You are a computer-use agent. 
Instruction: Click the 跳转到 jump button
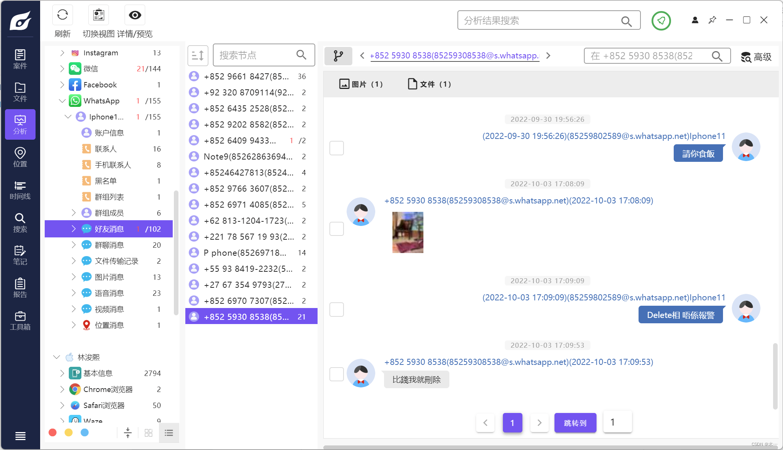pos(575,423)
